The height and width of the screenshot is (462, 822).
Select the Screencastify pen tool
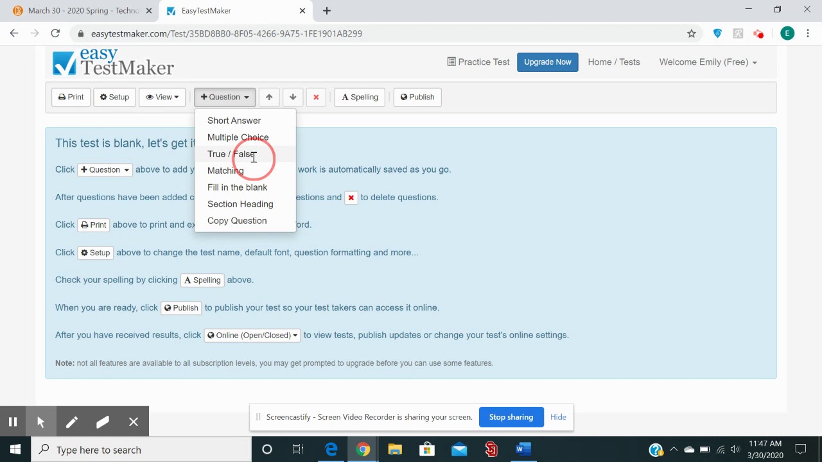71,422
